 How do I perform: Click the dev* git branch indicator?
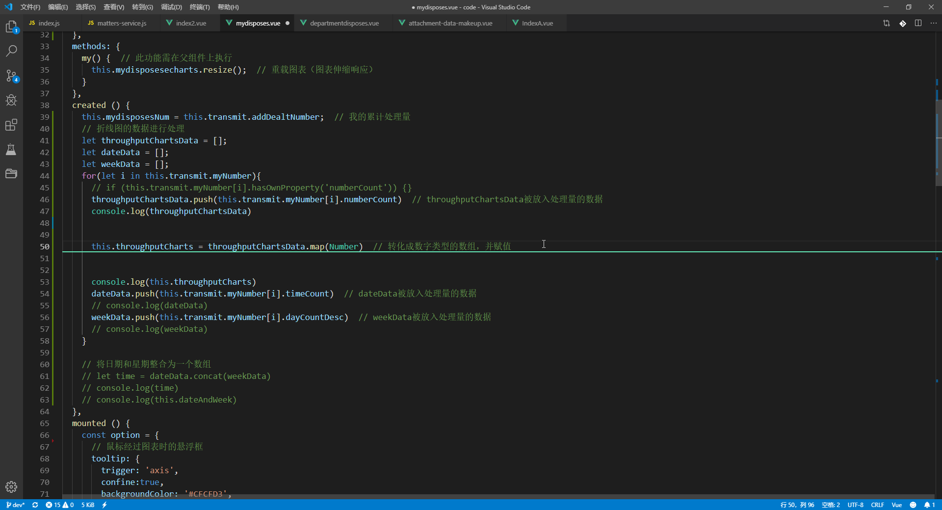pyautogui.click(x=15, y=505)
